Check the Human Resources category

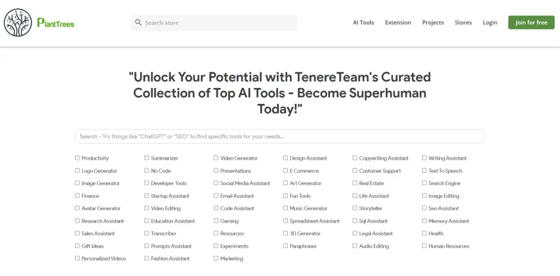click(x=424, y=246)
